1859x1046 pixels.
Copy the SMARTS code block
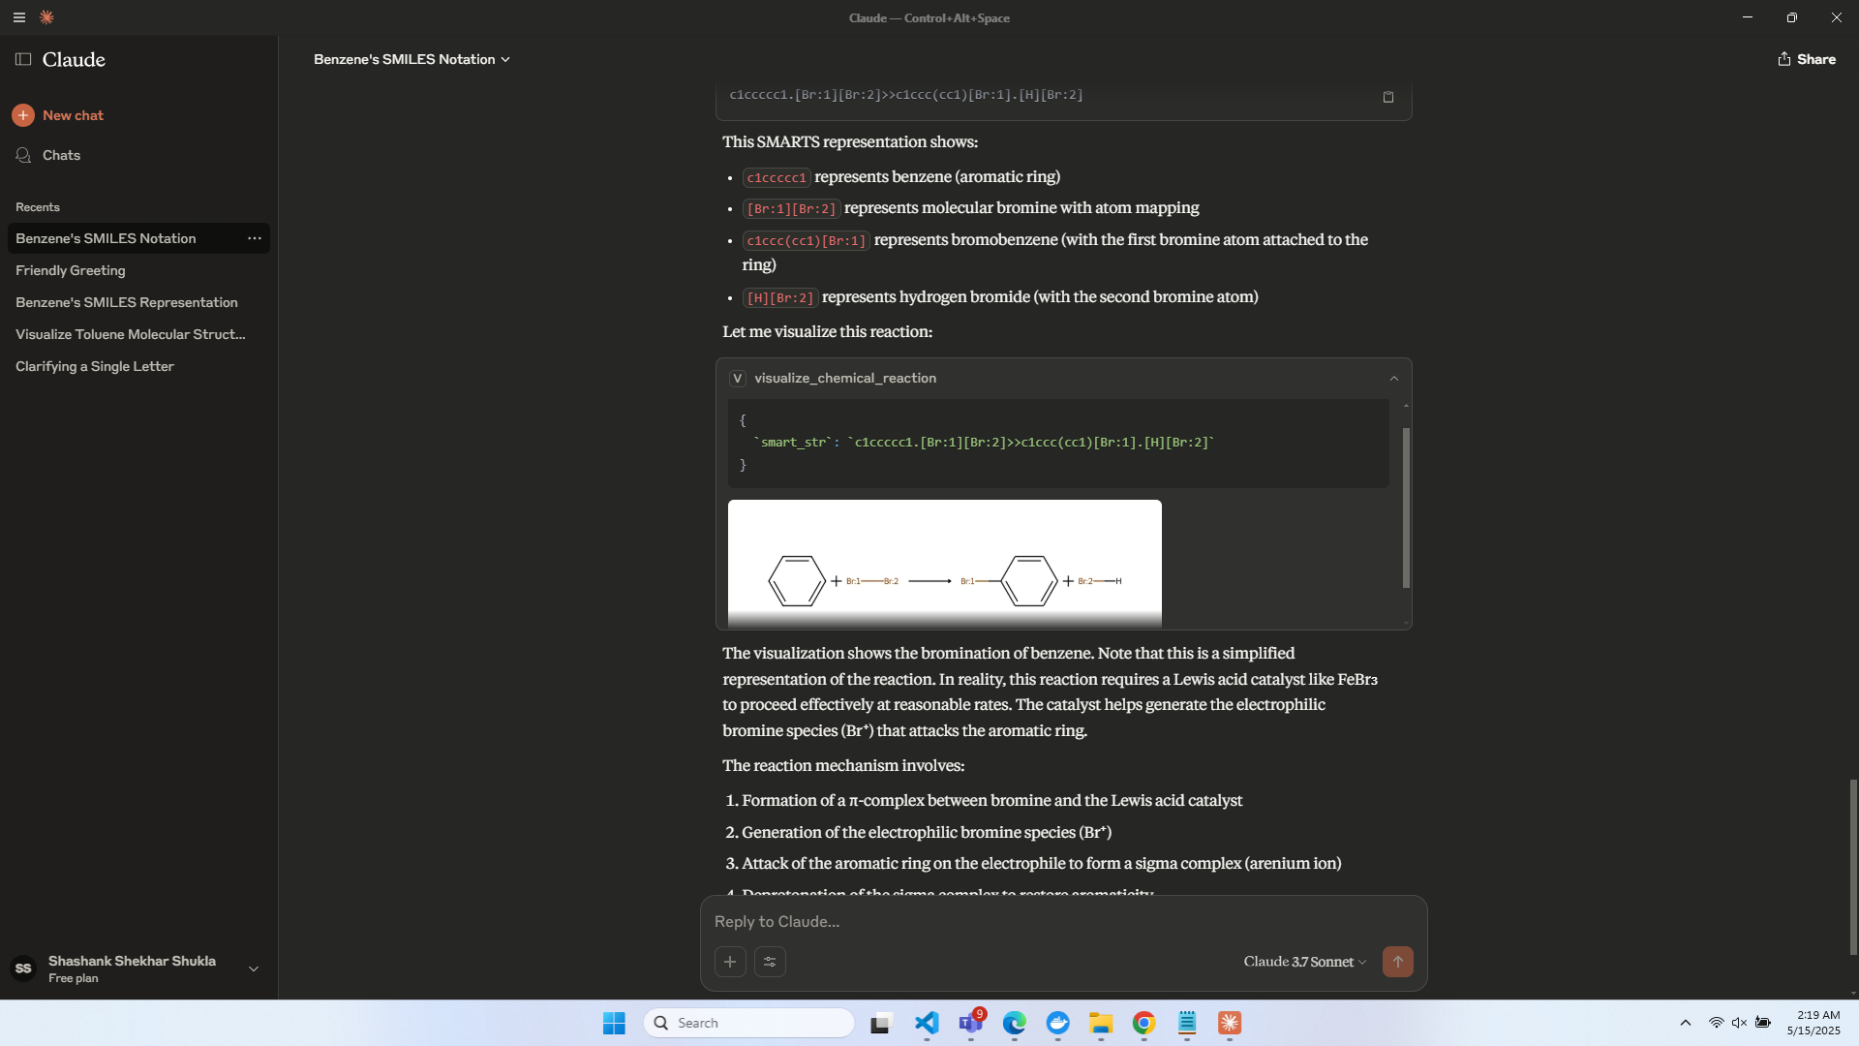[x=1387, y=97]
